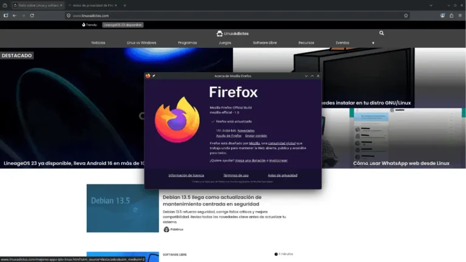This screenshot has height=262, width=466.
Task: Open a new tab with the plus button
Action: (x=125, y=5)
